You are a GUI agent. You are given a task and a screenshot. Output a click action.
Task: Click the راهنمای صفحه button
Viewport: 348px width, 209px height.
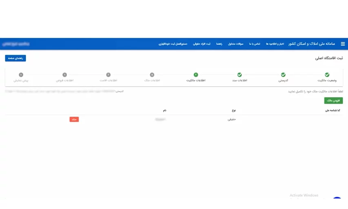point(16,58)
